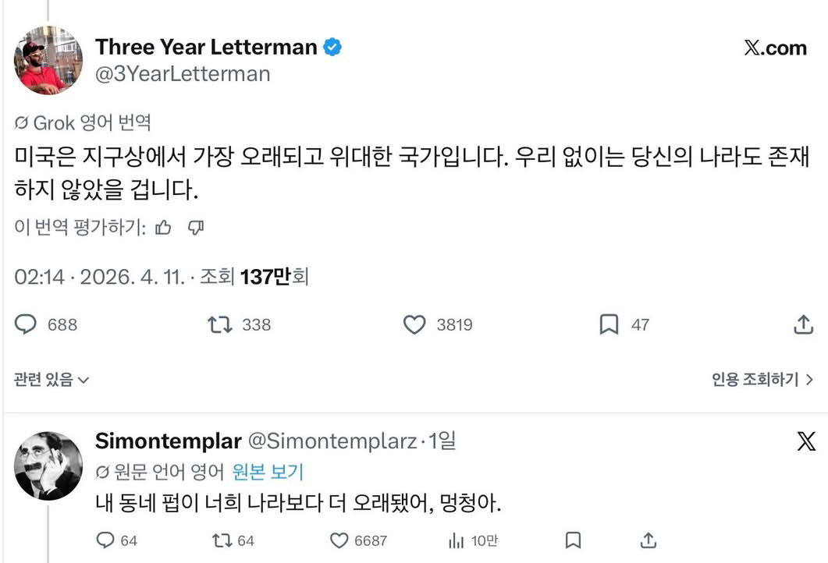Give the translation a thumbs up rating
This screenshot has width=828, height=563.
click(165, 228)
